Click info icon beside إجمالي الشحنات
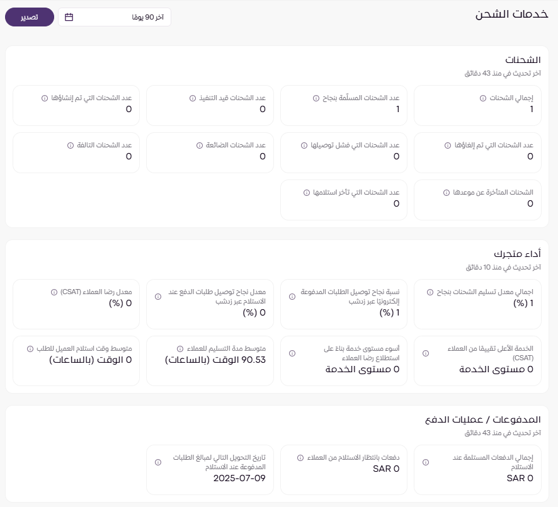 click(483, 98)
